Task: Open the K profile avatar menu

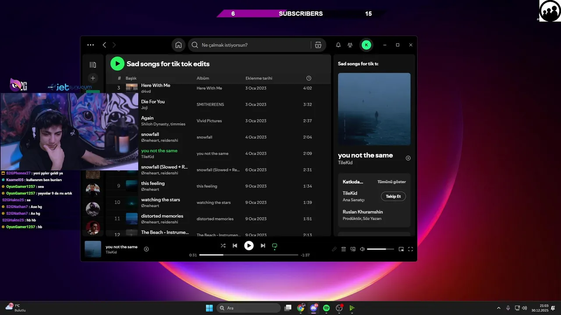Action: (366, 45)
